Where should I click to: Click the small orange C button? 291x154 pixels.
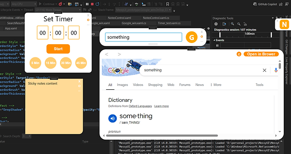(x=239, y=54)
